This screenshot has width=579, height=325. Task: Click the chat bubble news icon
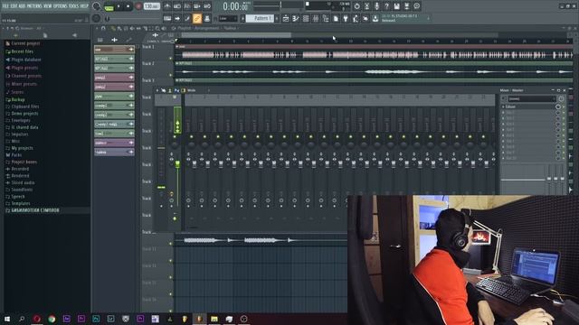[416, 6]
